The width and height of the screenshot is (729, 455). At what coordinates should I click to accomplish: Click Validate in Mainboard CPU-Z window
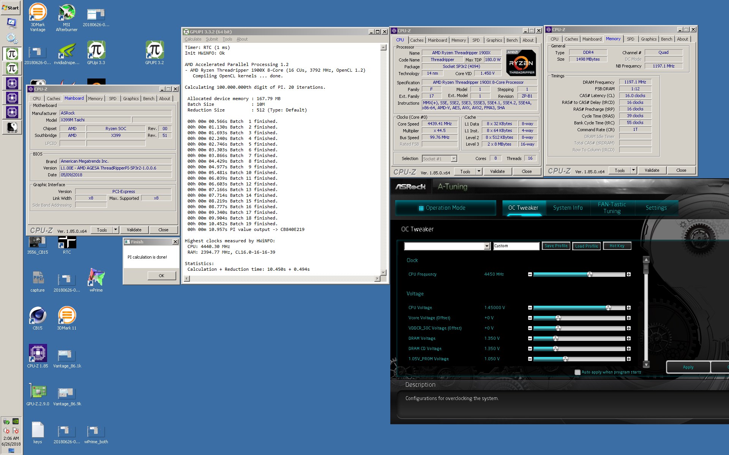point(134,230)
